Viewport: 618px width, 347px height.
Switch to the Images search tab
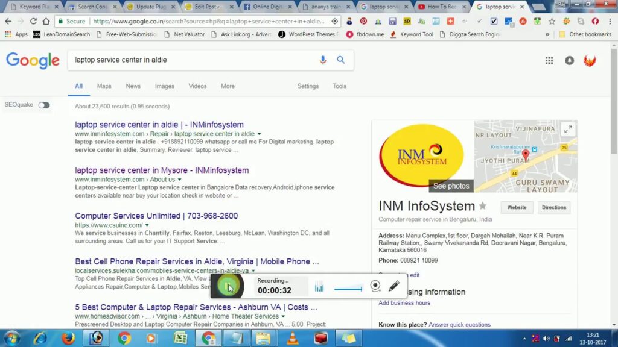[164, 86]
